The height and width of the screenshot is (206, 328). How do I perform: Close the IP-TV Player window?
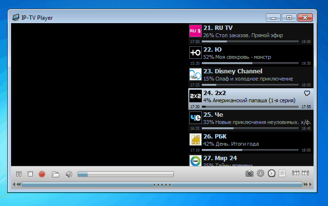[x=305, y=17]
